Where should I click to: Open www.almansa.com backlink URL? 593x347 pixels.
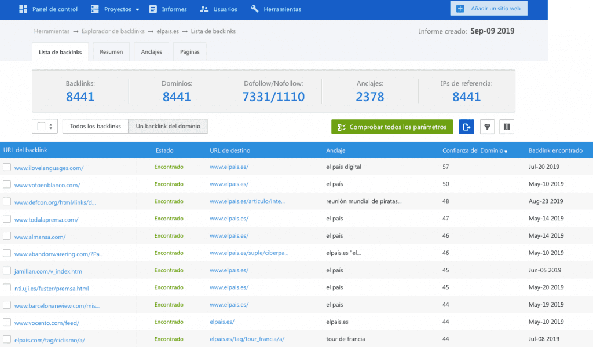click(x=40, y=237)
